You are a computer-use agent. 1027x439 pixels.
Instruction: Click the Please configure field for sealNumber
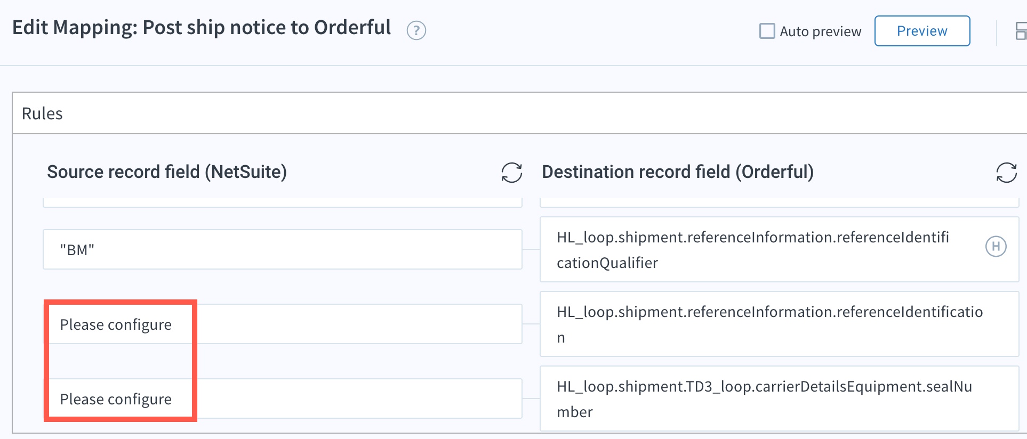(x=282, y=399)
